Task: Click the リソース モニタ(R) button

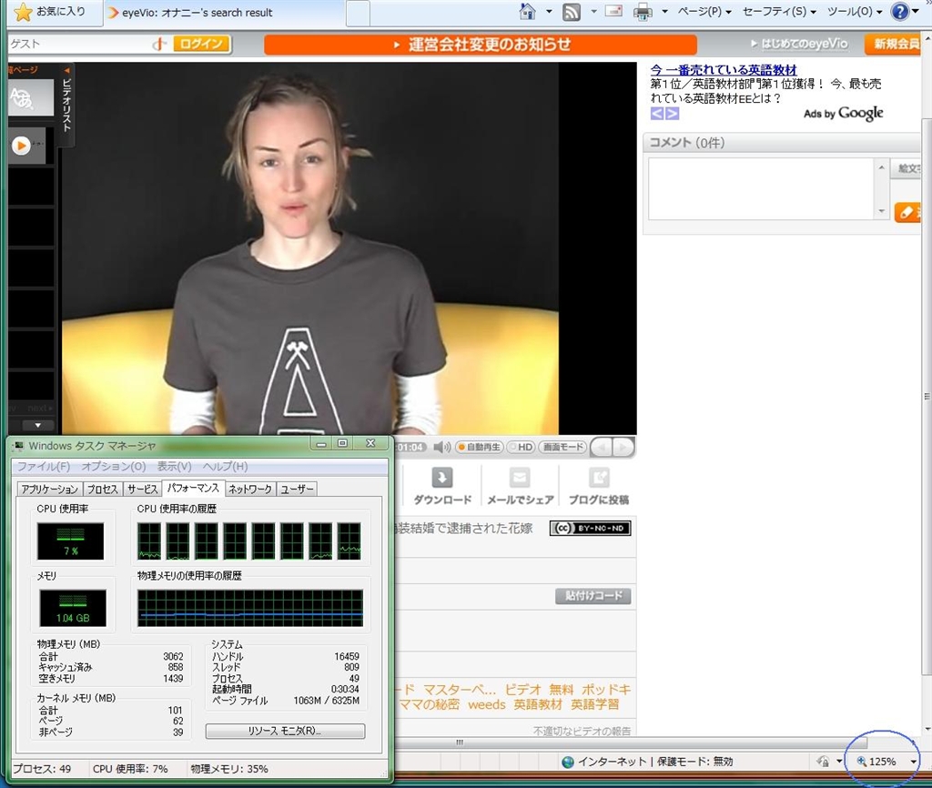Action: coord(285,731)
